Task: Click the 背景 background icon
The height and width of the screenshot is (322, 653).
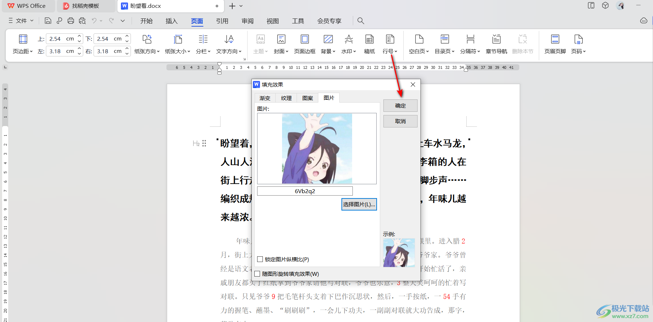Action: pos(328,39)
